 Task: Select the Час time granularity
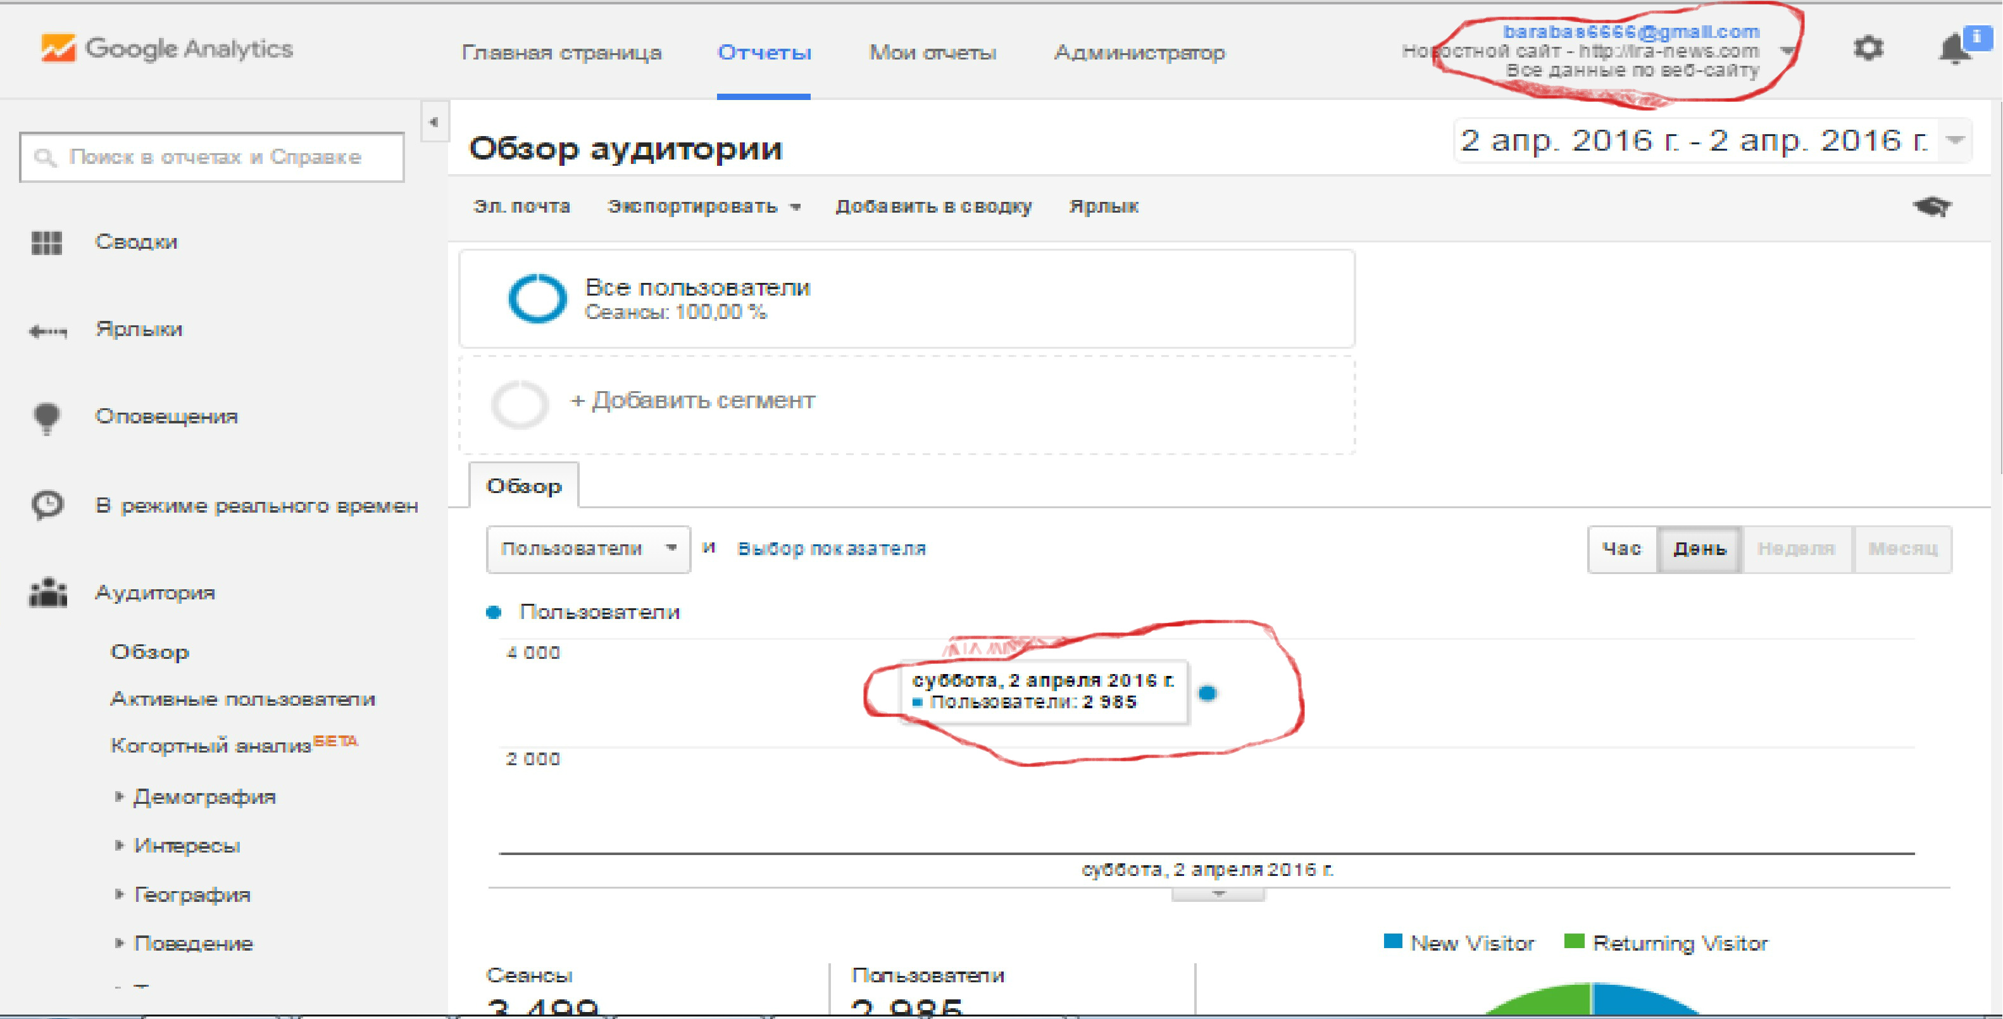tap(1622, 549)
